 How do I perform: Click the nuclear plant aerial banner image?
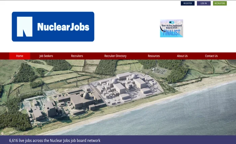click(x=118, y=97)
